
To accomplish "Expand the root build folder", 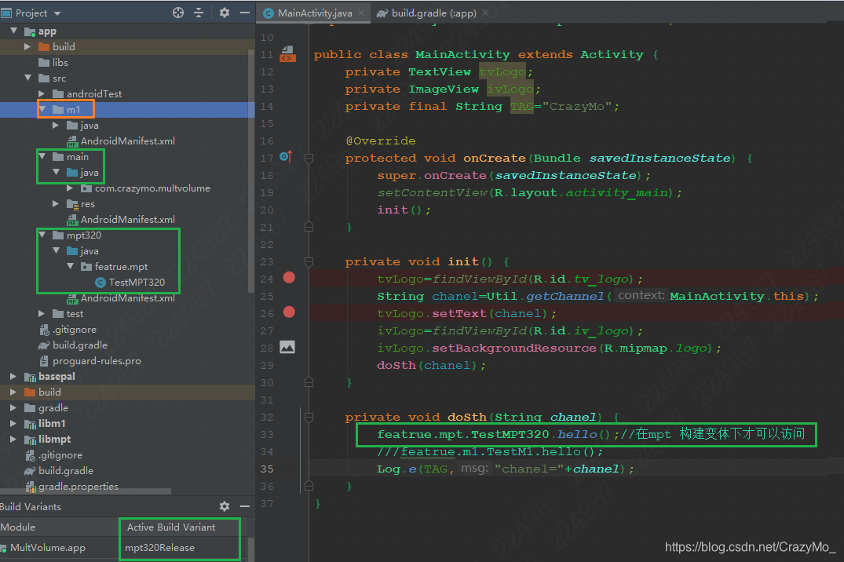I will coord(14,392).
